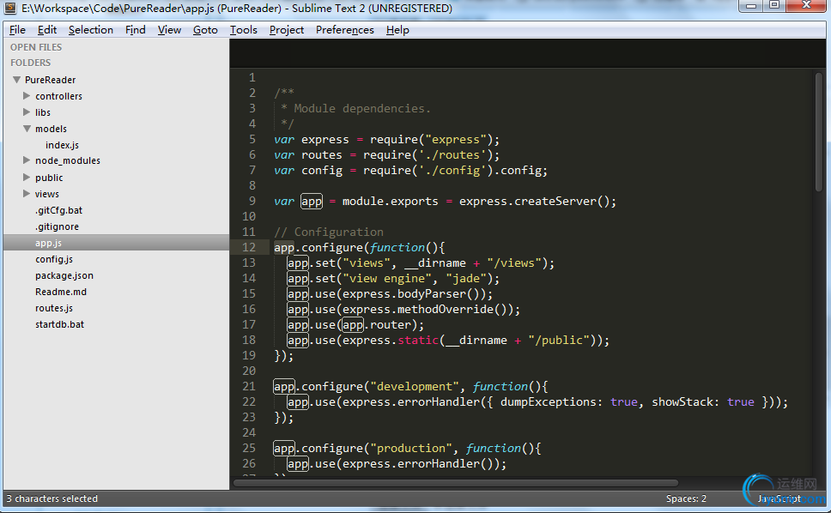The width and height of the screenshot is (831, 513).
Task: Click the "development" string on line 21
Action: [x=415, y=387]
